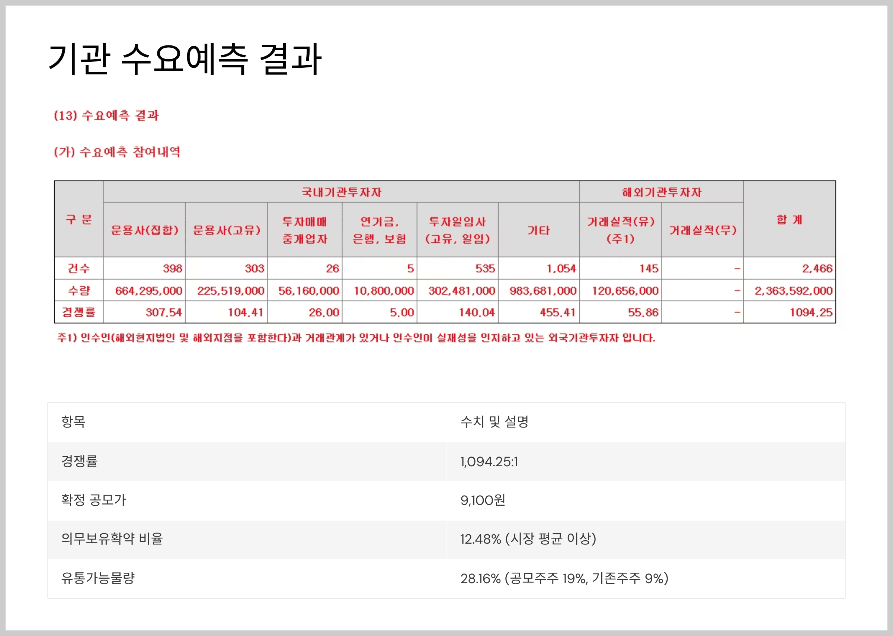The height and width of the screenshot is (636, 893).
Task: Select the 수량 total 2,363,592,000 cell
Action: click(793, 290)
